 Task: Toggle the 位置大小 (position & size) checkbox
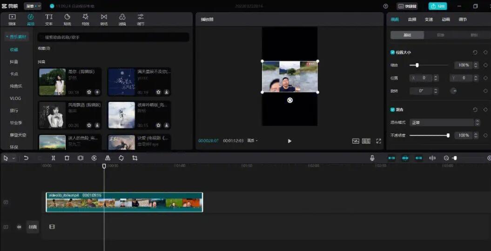[x=392, y=53]
